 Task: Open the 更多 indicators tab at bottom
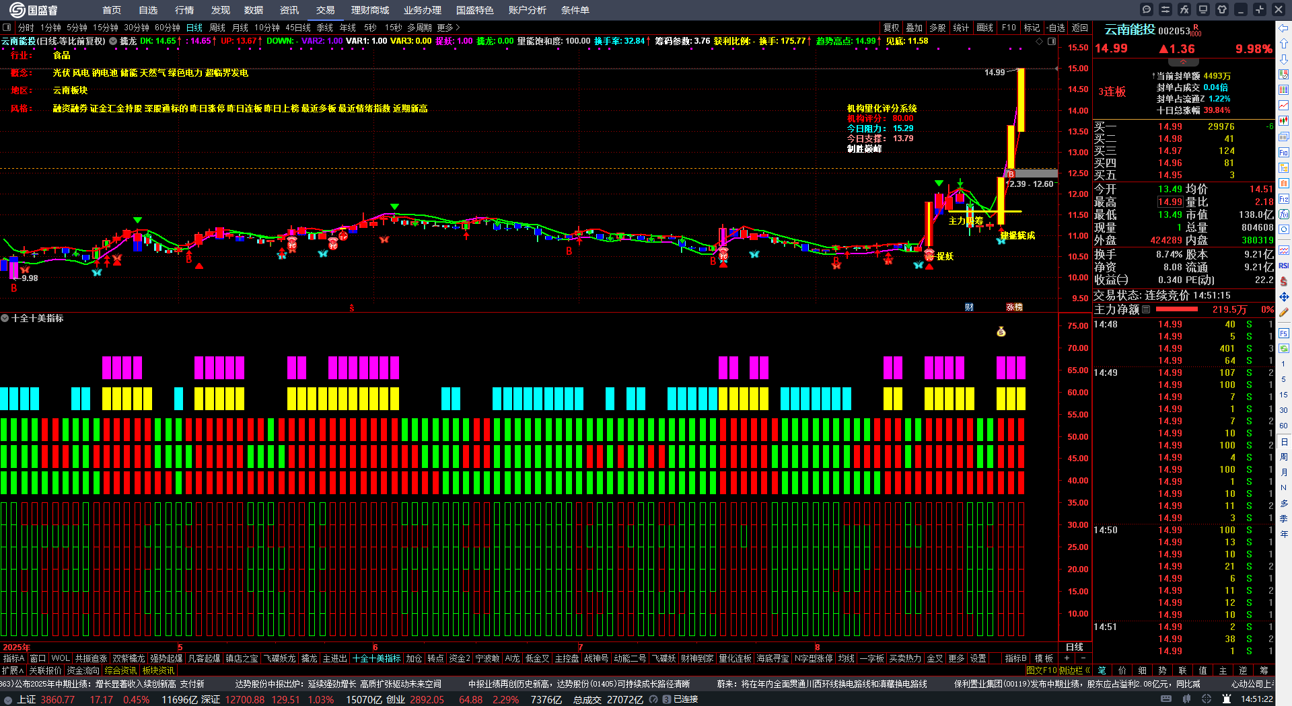coord(956,658)
